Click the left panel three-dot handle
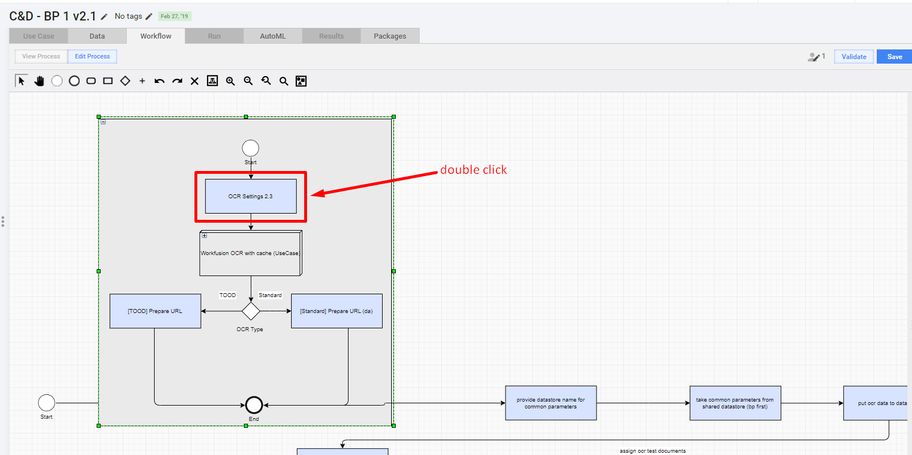Screen dimensions: 912x455 [3, 222]
